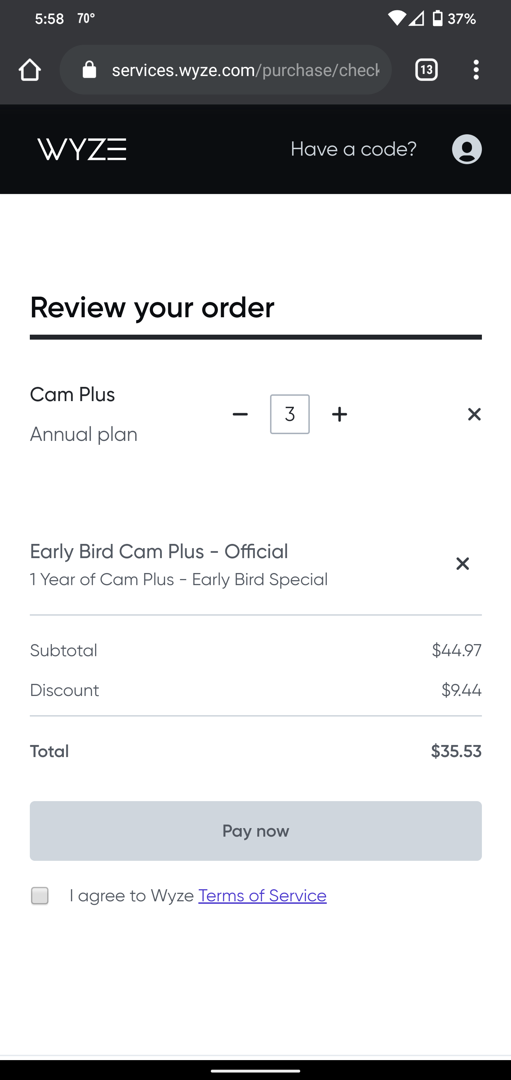Image resolution: width=511 pixels, height=1080 pixels.
Task: Remove Early Bird Cam Plus discount
Action: pos(462,564)
